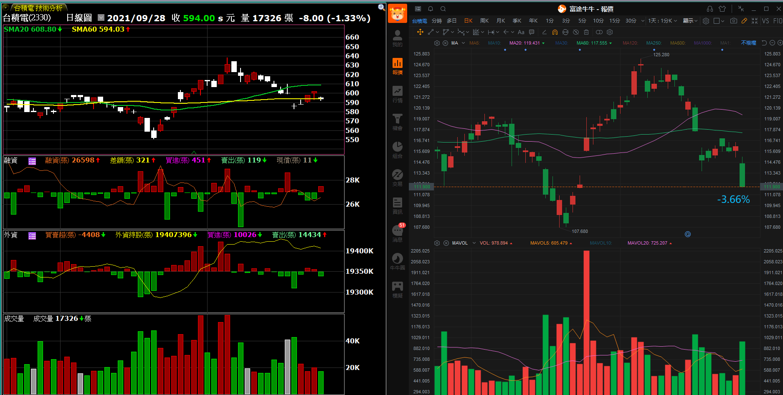
Task: Click the 台積電 stock name link in Futu toolbar
Action: click(419, 20)
